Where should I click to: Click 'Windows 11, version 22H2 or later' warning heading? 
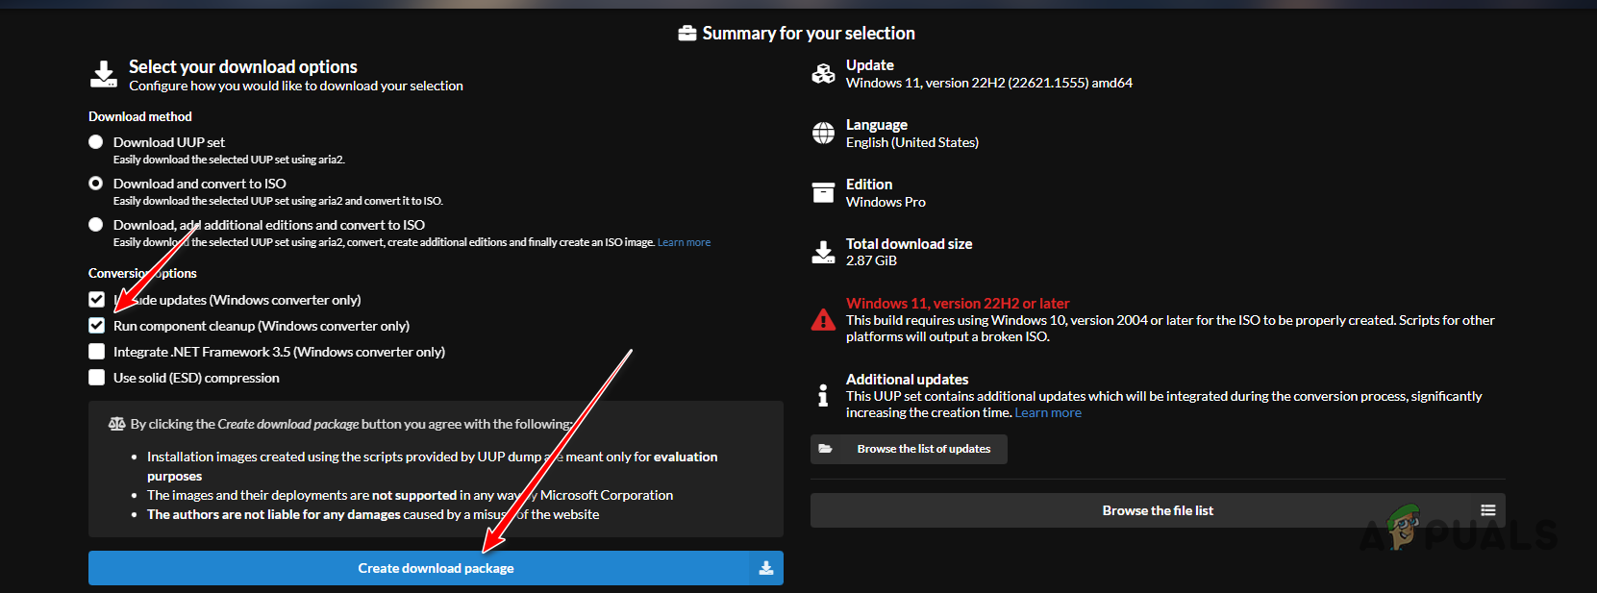958,303
